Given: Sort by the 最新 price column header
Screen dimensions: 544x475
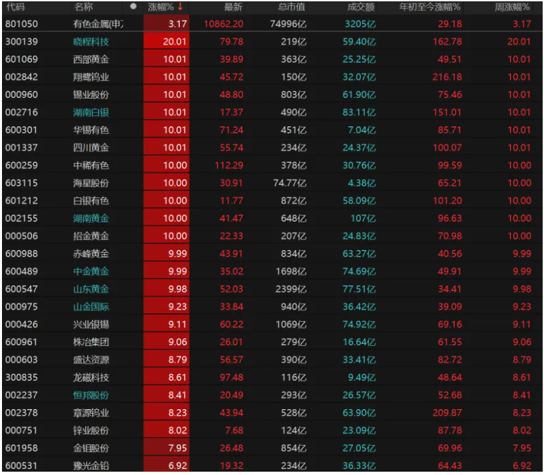Looking at the screenshot, I should [x=233, y=7].
